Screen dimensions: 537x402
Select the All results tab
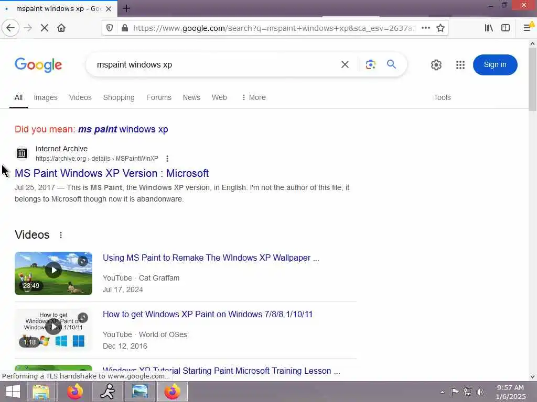pyautogui.click(x=18, y=97)
